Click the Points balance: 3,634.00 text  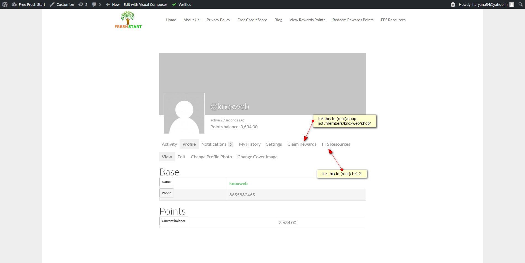pos(234,127)
